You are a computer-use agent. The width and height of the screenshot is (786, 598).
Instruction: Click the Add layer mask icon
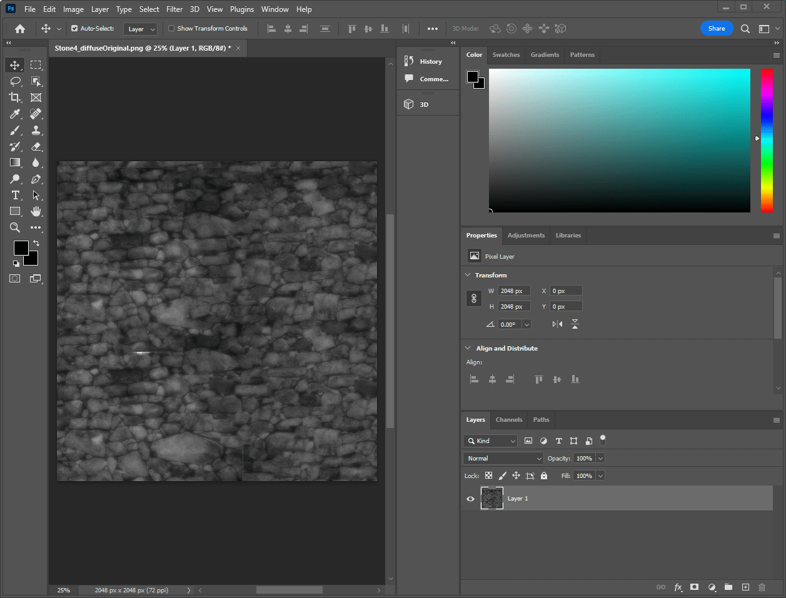coord(694,587)
